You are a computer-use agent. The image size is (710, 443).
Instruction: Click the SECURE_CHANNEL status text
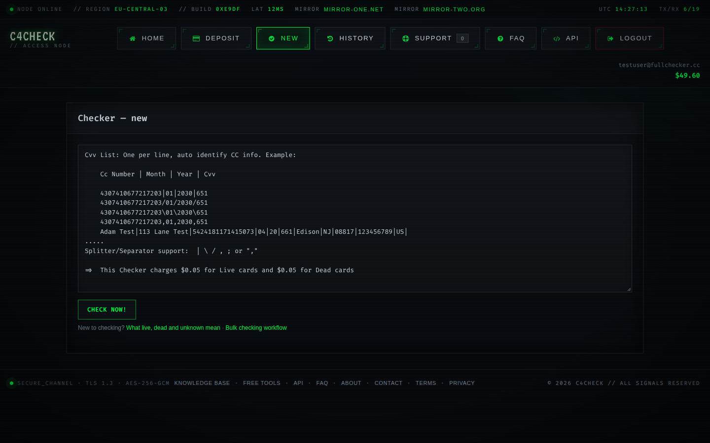point(45,383)
